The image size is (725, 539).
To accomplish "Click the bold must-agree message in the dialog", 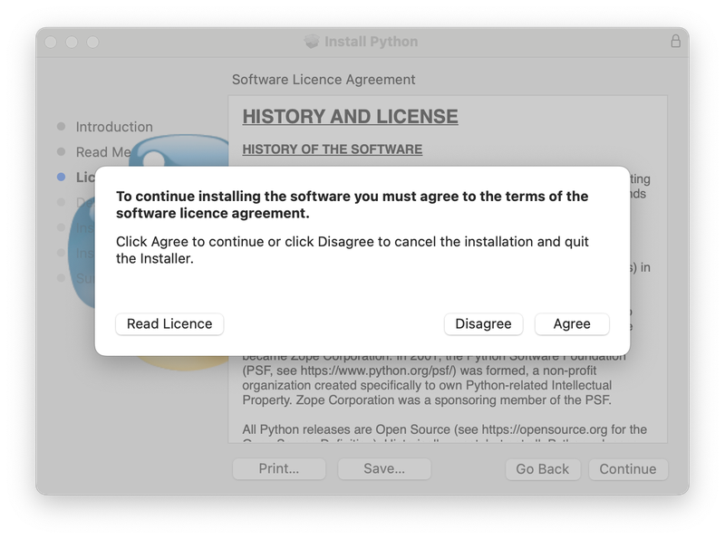I will click(352, 205).
